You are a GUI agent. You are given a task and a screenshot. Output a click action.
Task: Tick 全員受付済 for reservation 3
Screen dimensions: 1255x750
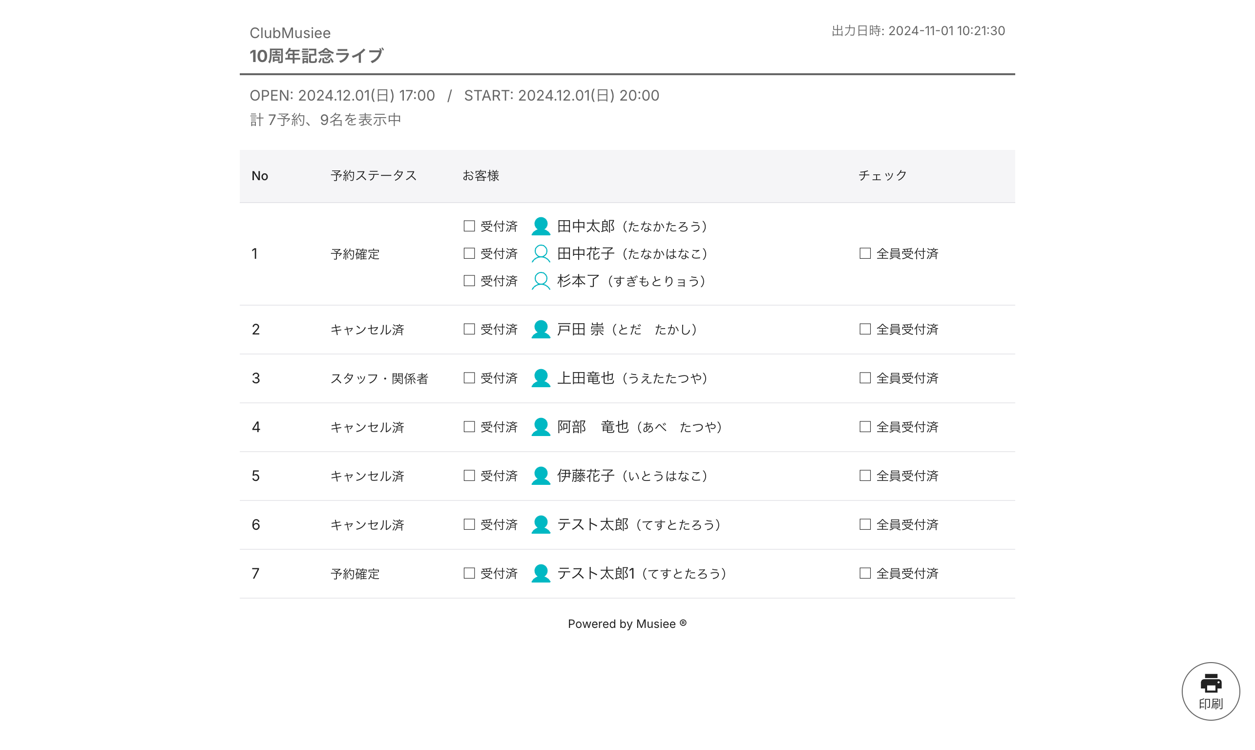click(864, 378)
